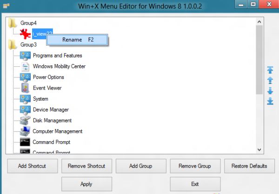
Task: Maximize the Win+X Menu Editor window
Action: [253, 5]
